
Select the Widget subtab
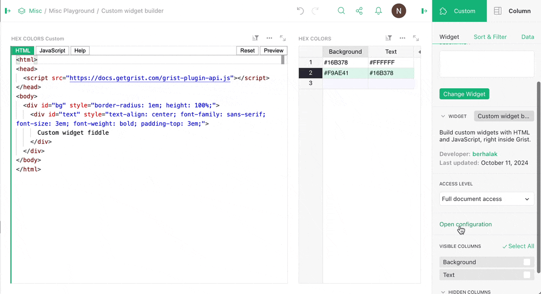[x=449, y=37]
